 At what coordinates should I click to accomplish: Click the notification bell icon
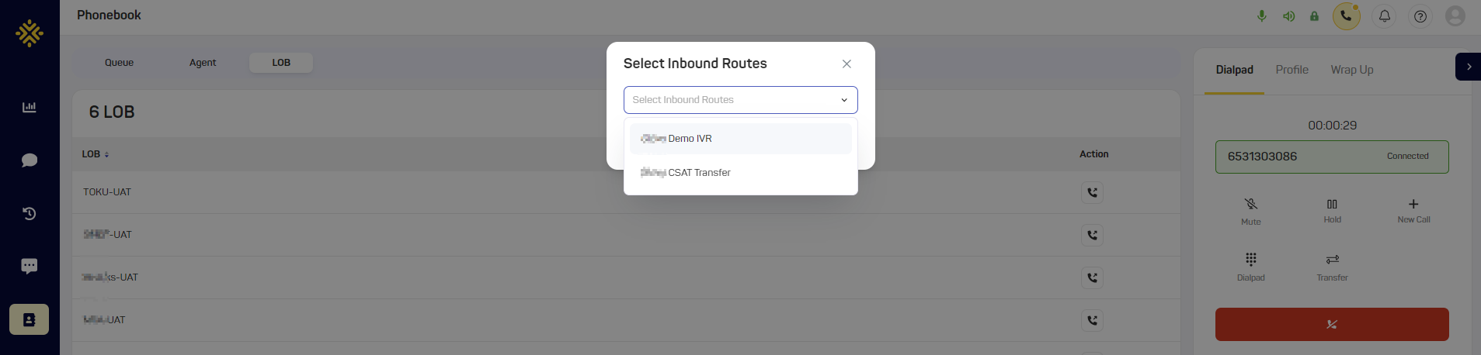tap(1385, 16)
